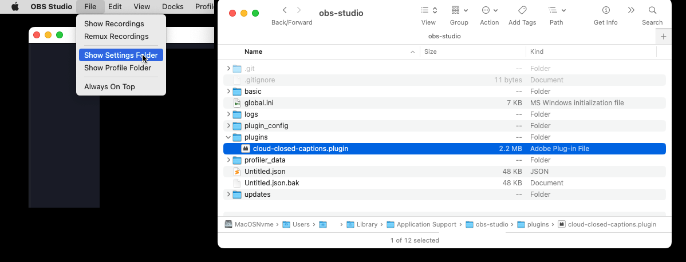Open the Docks menu
The image size is (686, 262).
173,6
